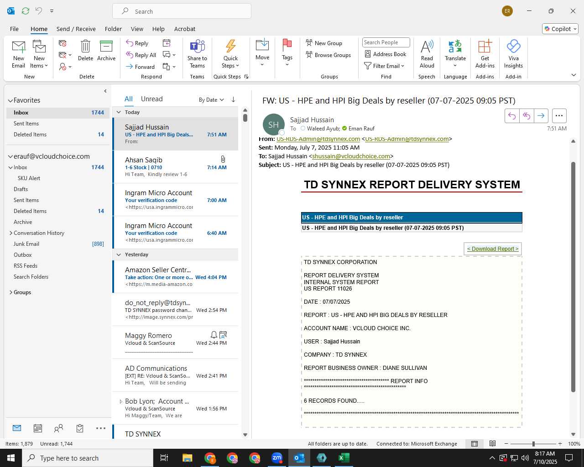Share the email to Teams
The image size is (584, 467).
coord(197,54)
